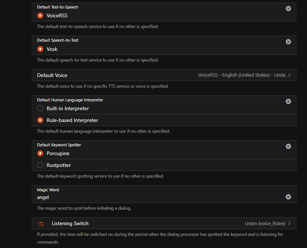
Task: Open the Default Voice setting row
Action: (x=164, y=75)
